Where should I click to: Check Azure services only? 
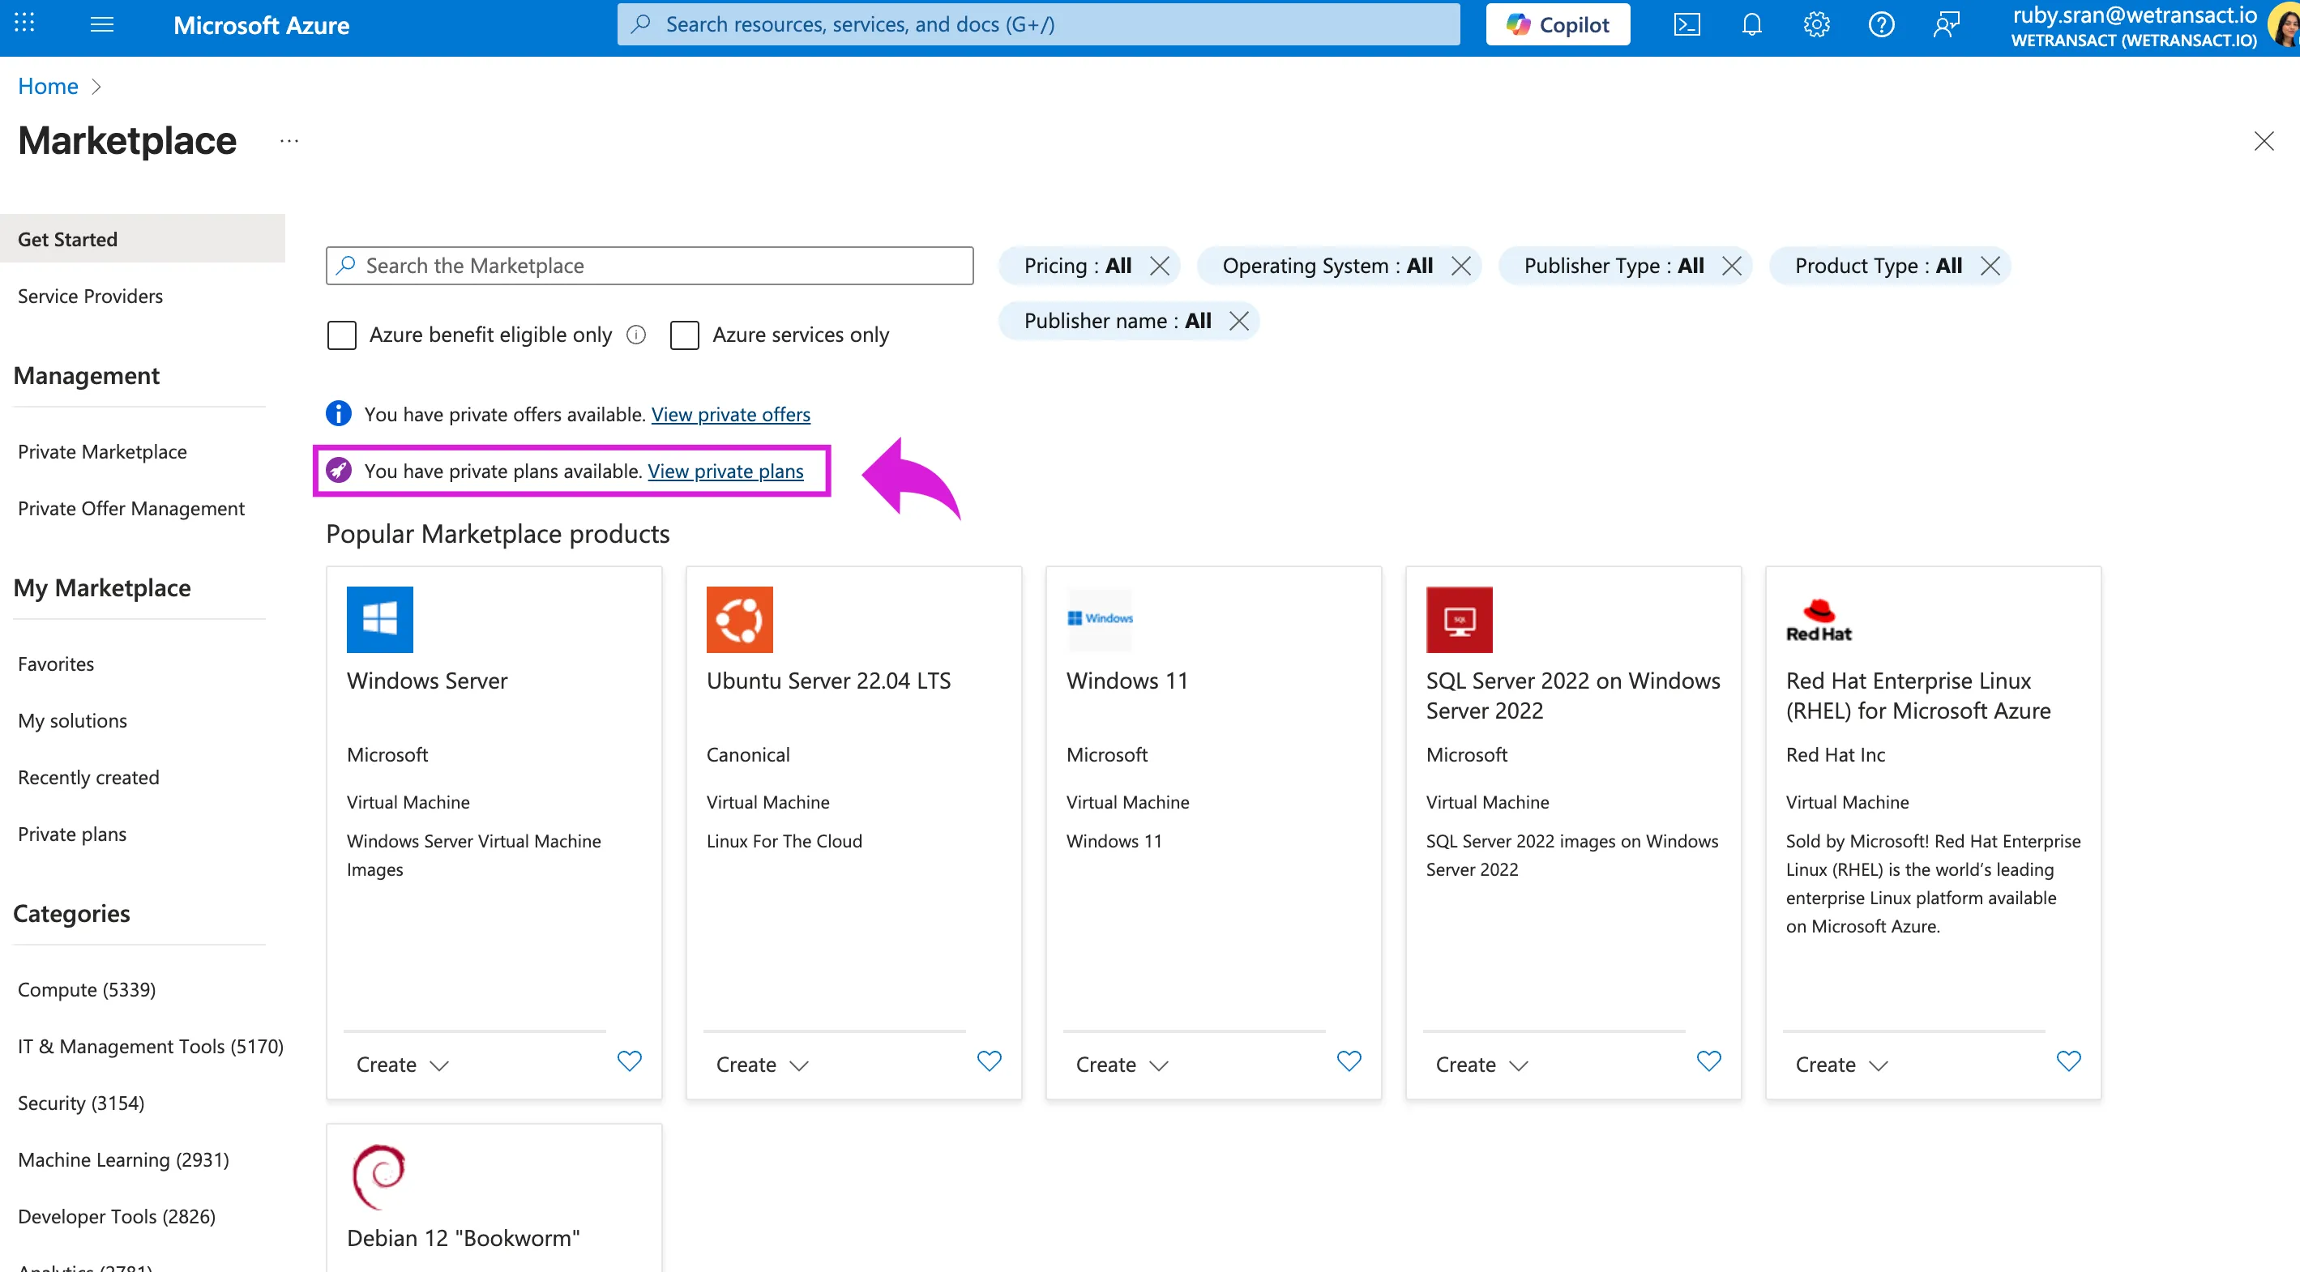(x=685, y=335)
